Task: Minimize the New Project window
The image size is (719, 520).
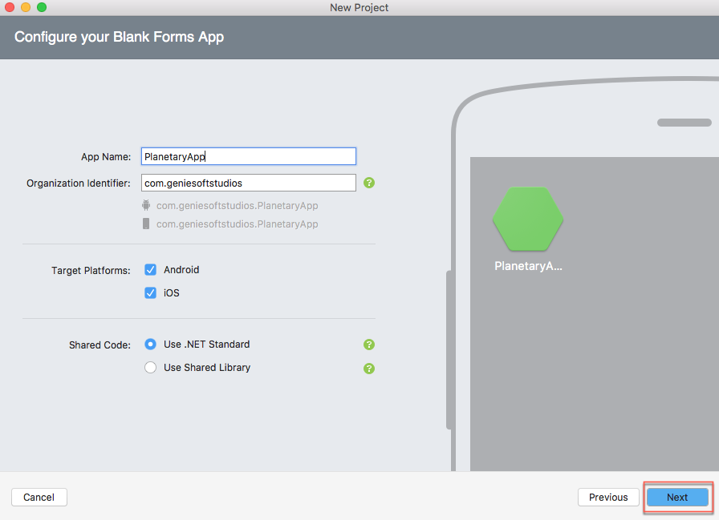Action: (x=26, y=7)
